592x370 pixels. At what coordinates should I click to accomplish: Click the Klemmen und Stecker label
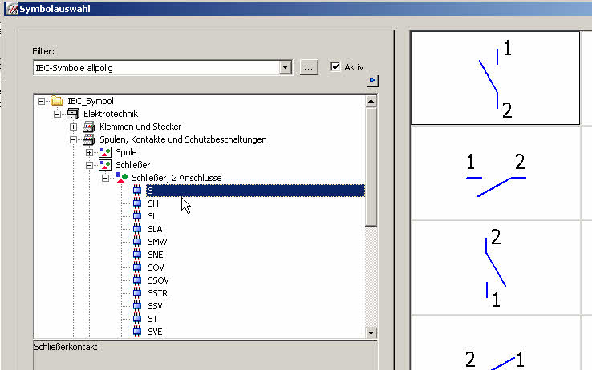tap(140, 127)
